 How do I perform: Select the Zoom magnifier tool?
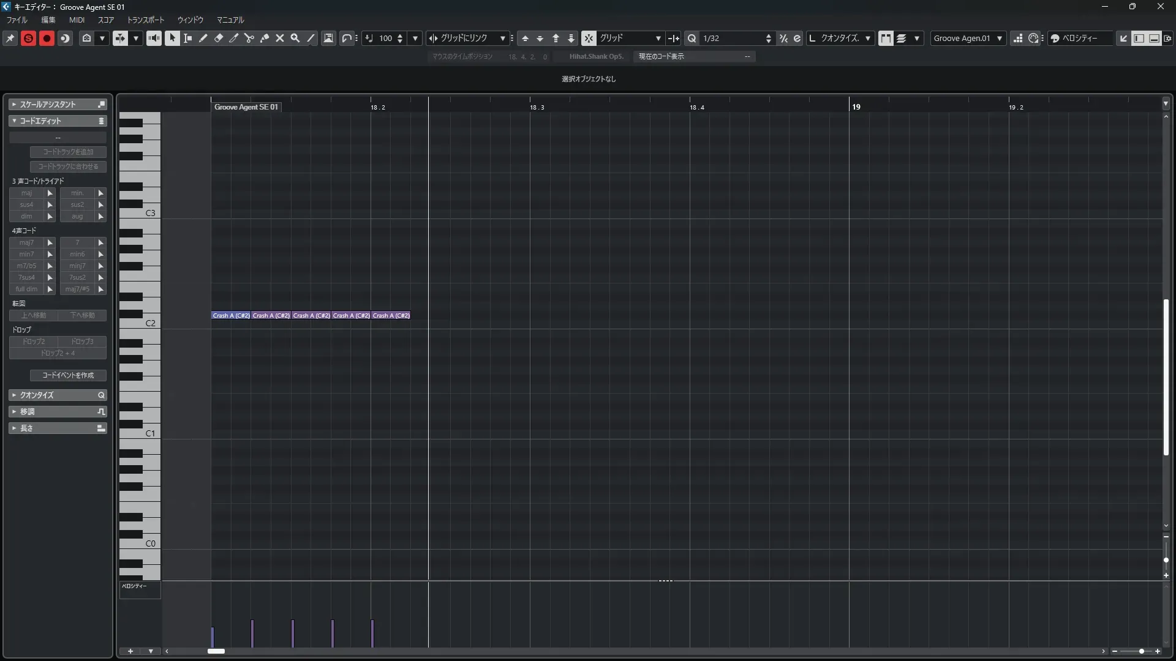[295, 38]
